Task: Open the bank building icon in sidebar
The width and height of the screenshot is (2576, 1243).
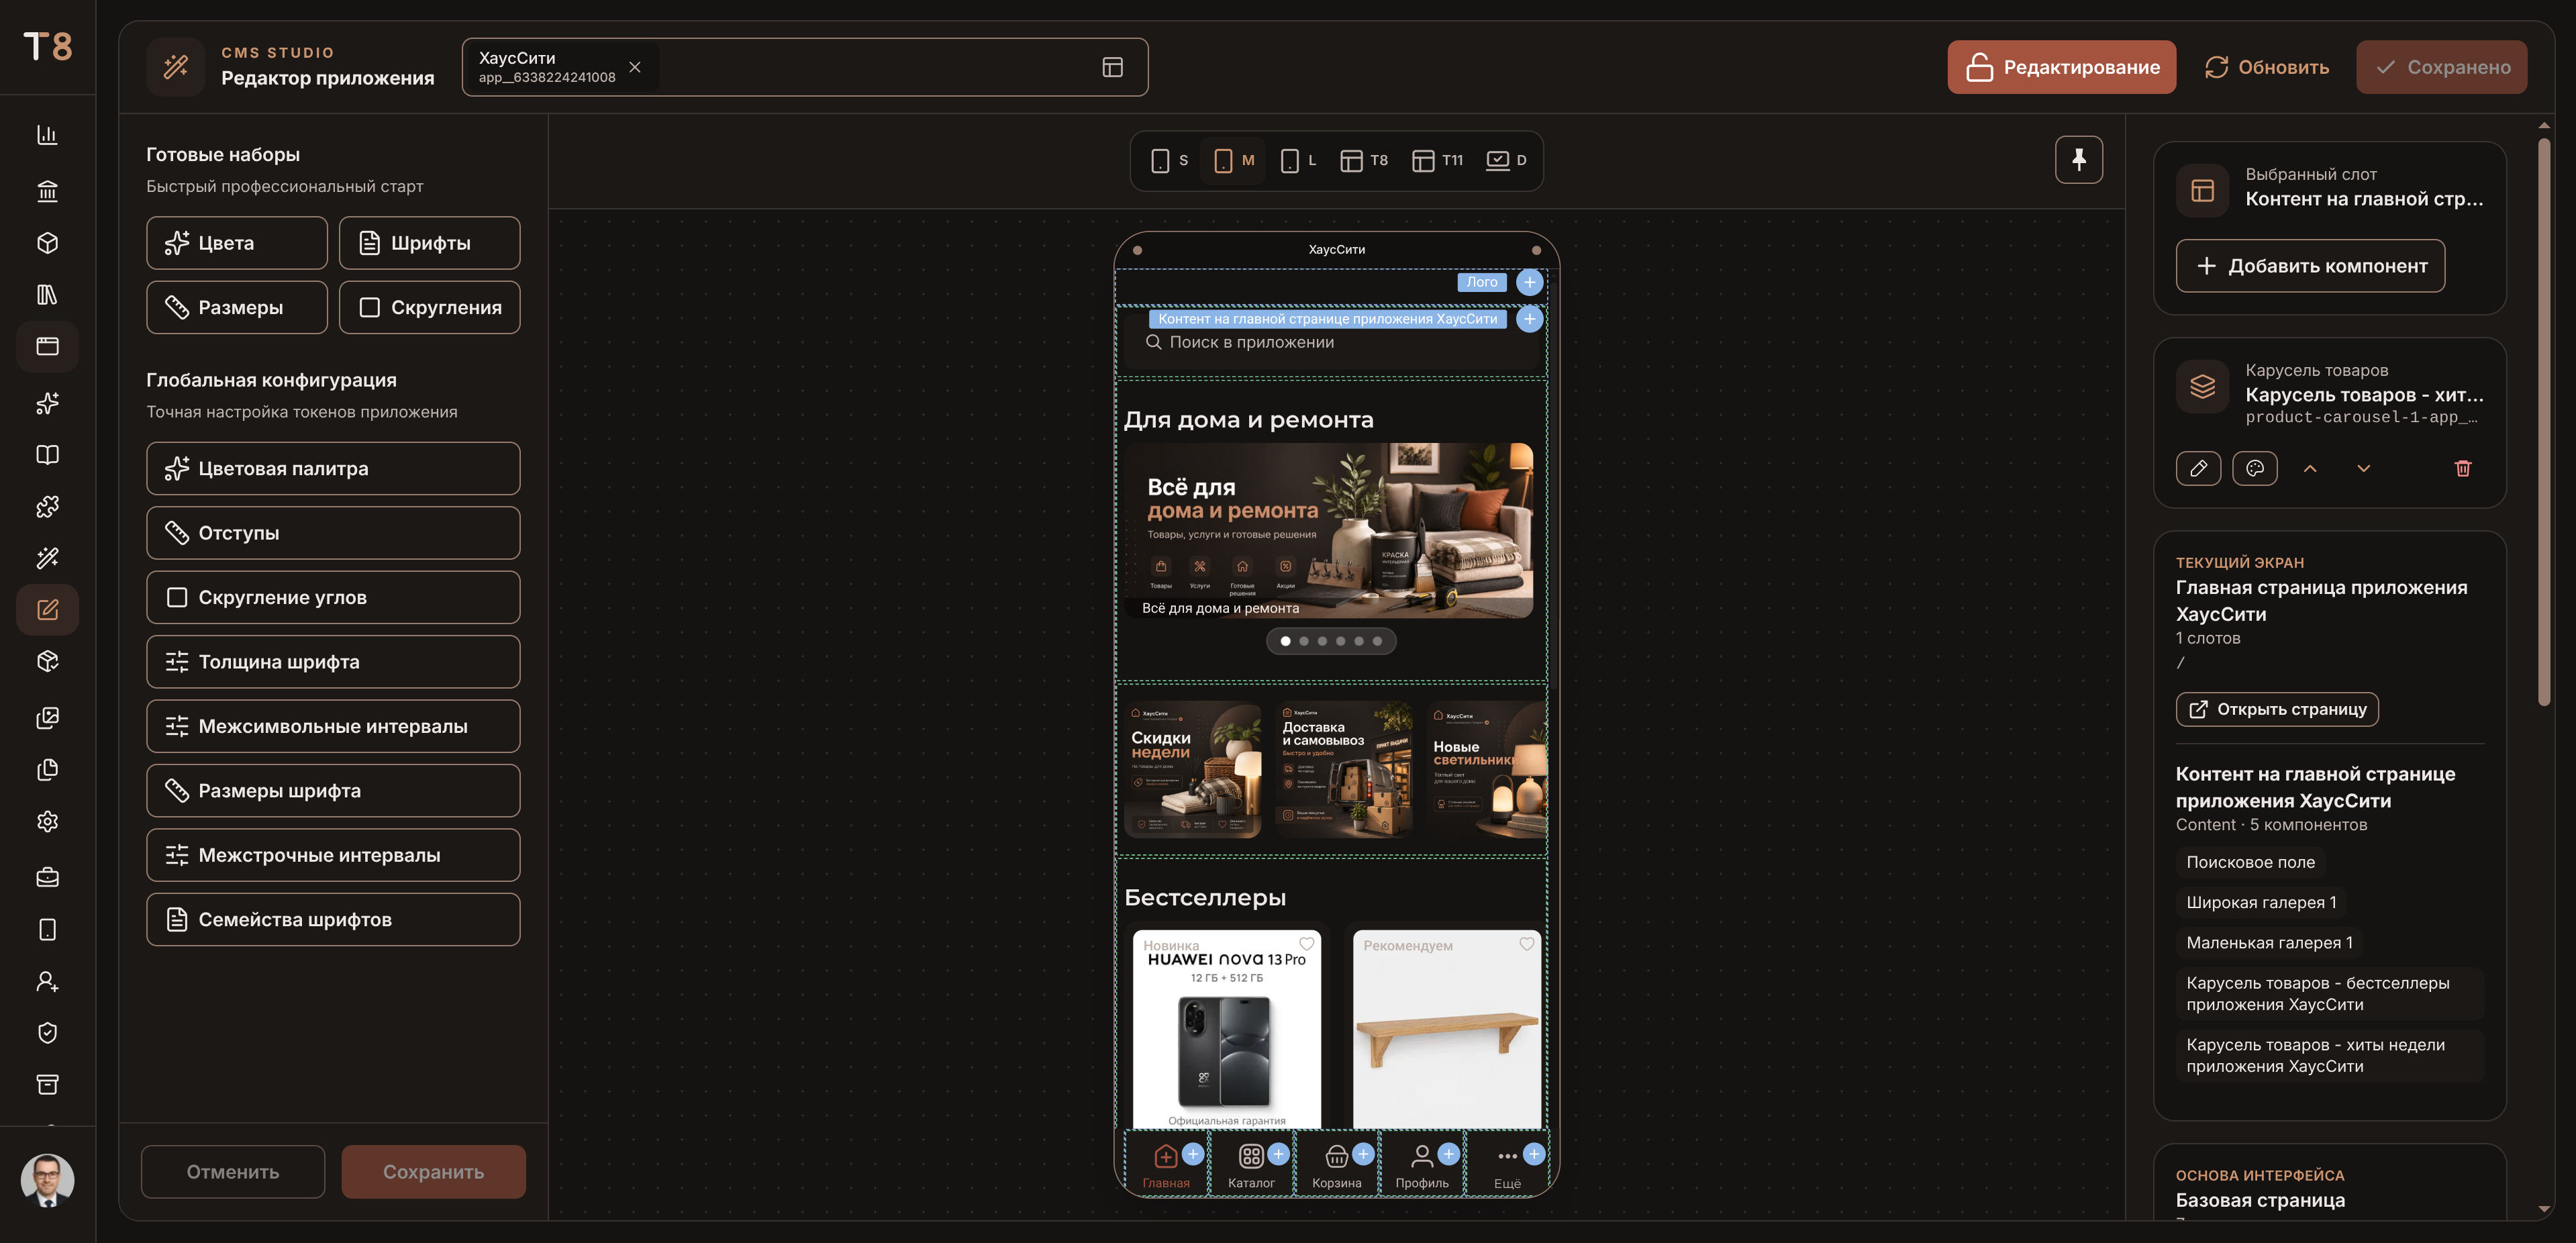Action: point(47,190)
